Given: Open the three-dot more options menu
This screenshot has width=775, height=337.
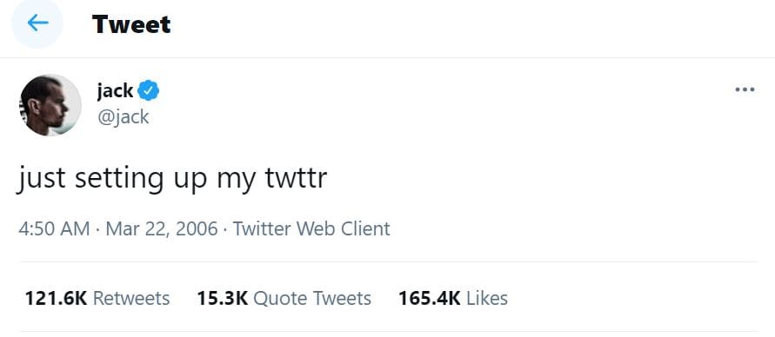Looking at the screenshot, I should point(745,89).
